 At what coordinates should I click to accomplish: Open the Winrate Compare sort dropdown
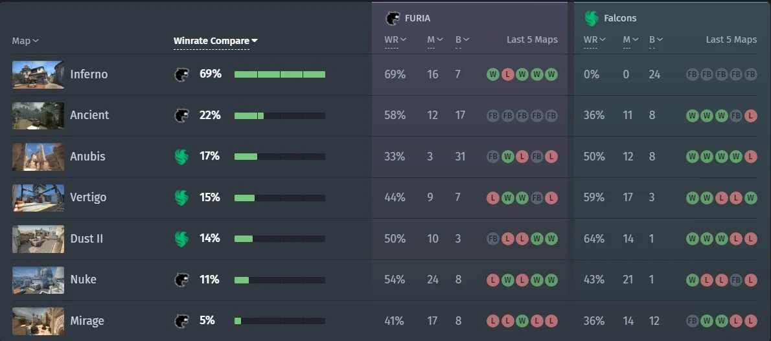(x=215, y=41)
